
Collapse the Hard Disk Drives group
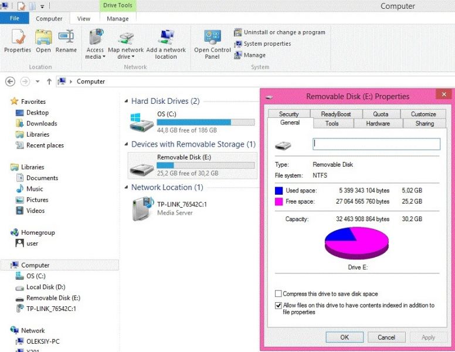point(127,101)
